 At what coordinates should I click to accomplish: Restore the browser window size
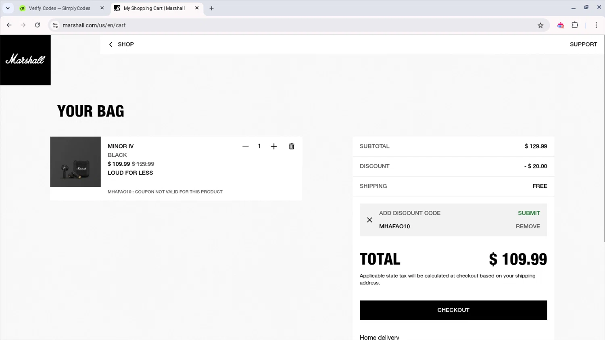pos(586,7)
